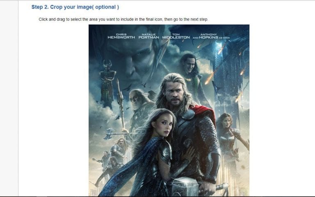Viewport: 315px width, 197px height.
Task: Click the 'Anthony Hopkins' credit text
Action: point(208,36)
